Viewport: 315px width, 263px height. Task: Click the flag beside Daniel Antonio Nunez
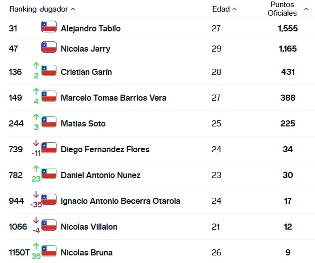point(49,173)
